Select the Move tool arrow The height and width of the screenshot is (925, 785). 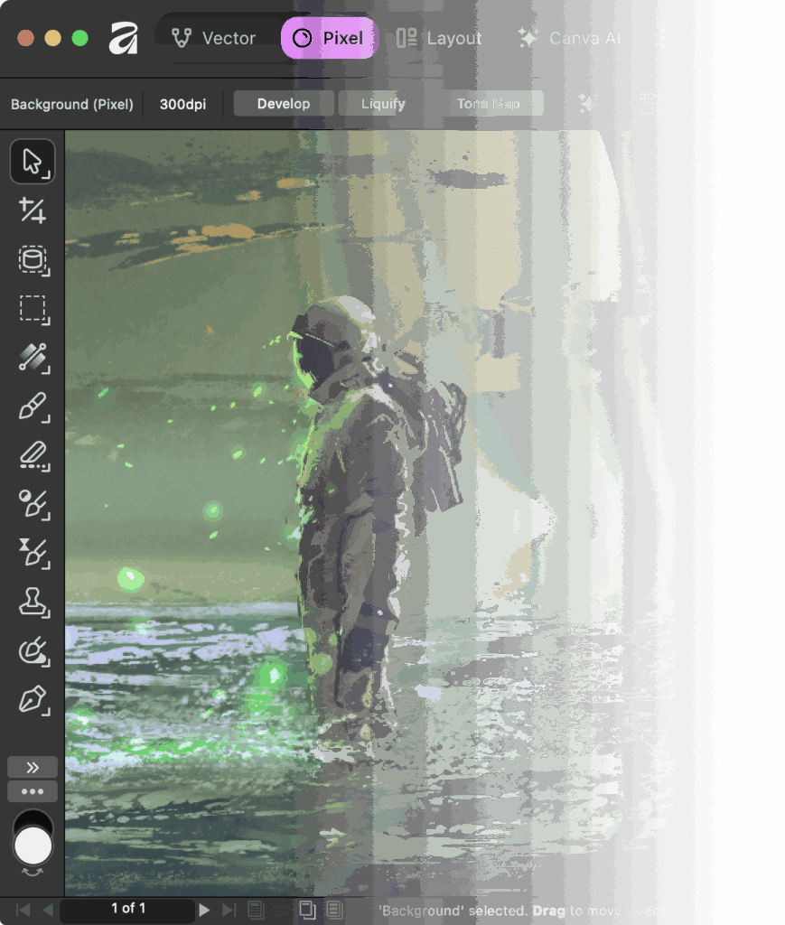click(x=33, y=162)
